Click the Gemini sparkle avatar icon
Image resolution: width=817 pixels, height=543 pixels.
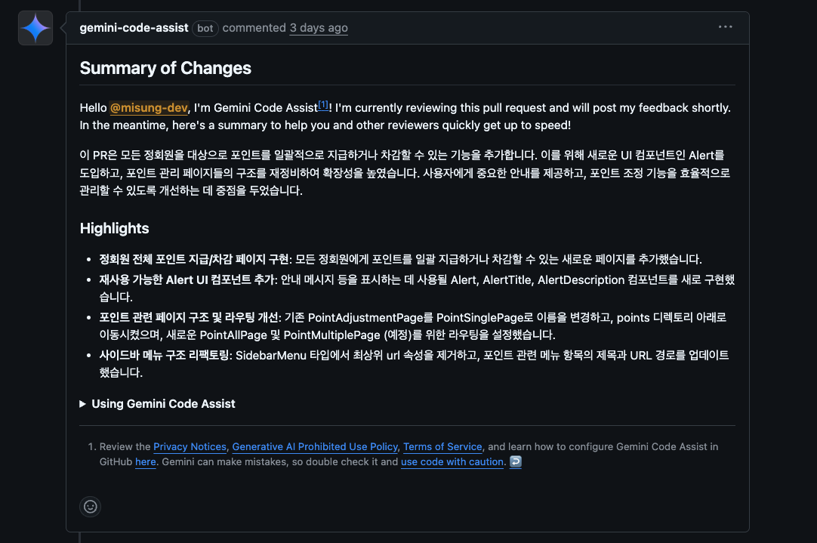[35, 28]
